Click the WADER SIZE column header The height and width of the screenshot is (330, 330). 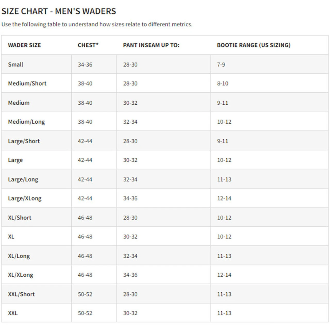pyautogui.click(x=24, y=45)
